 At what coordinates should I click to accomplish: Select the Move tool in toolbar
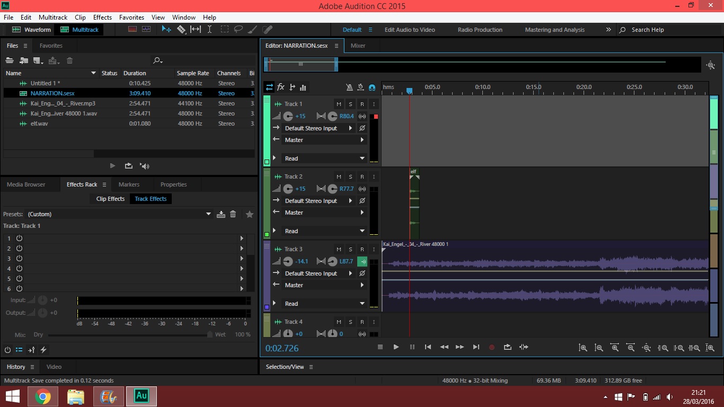(x=166, y=30)
